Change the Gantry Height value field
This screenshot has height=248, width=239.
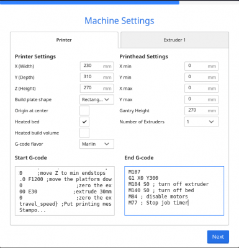coord(201,110)
